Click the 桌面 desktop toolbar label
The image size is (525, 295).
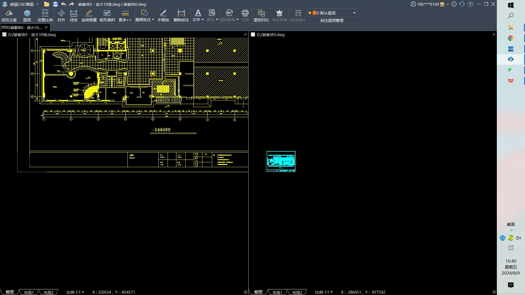coord(511,225)
